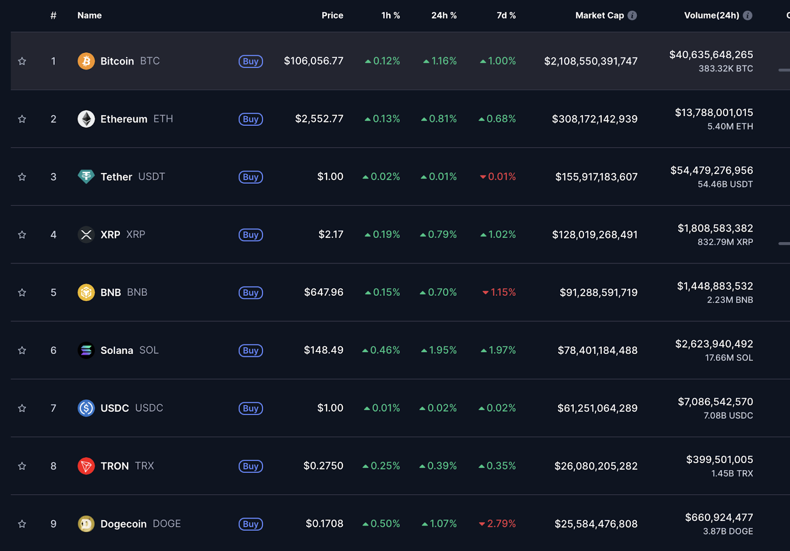Click Dogecoin volume 3.87B DOGE

tap(728, 531)
